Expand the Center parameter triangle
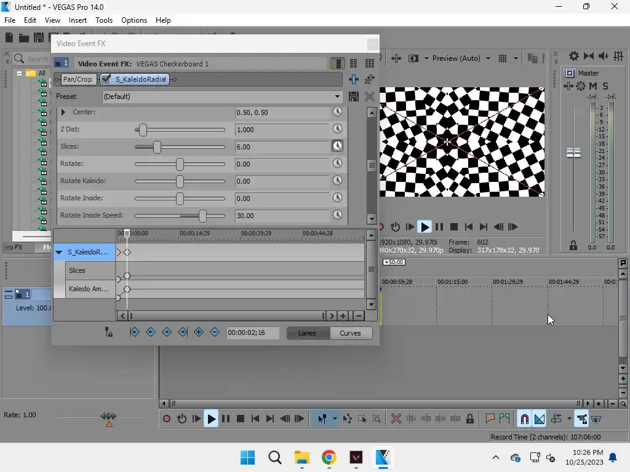The height and width of the screenshot is (472, 630). pyautogui.click(x=63, y=112)
